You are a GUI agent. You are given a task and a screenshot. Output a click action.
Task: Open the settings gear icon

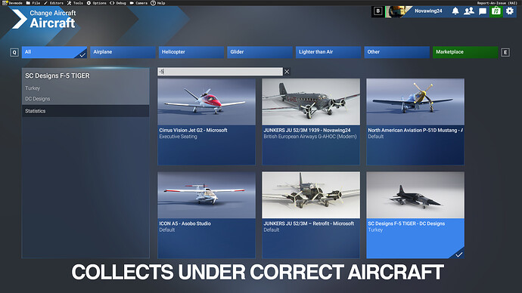click(510, 11)
